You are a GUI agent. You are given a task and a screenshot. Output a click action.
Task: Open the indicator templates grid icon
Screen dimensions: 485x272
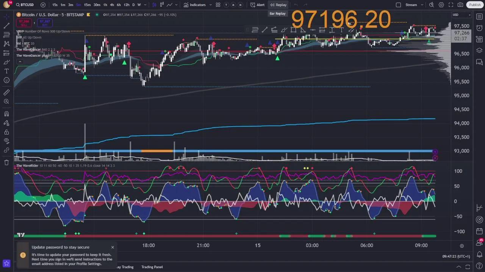click(218, 5)
